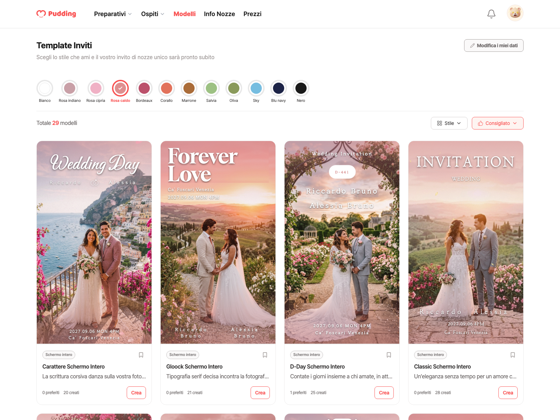This screenshot has height=420, width=560.
Task: Click Schermo intero tag on Carattere card
Action: (59, 355)
